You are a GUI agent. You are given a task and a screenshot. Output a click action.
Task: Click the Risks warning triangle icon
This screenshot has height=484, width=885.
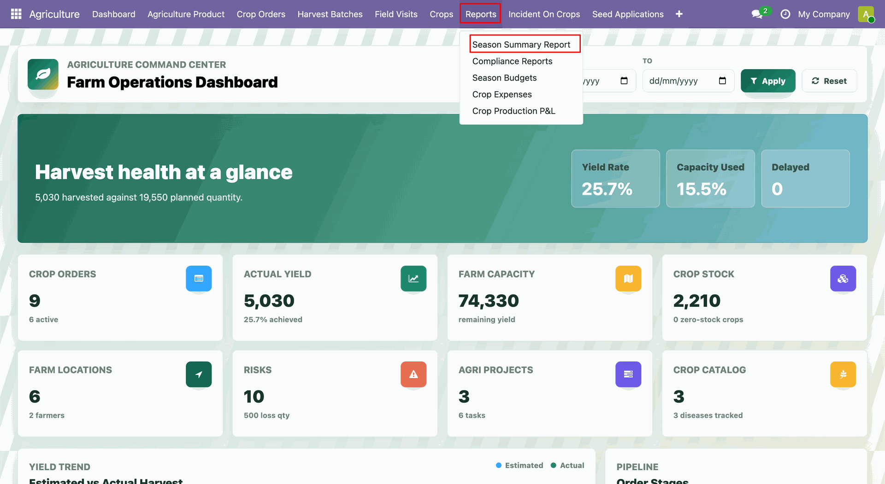[413, 374]
